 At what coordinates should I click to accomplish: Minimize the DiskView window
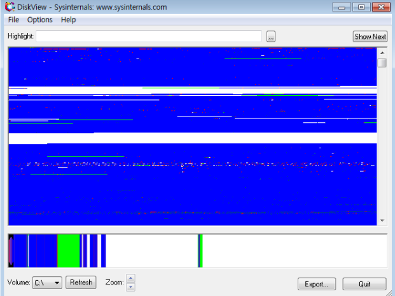342,7
